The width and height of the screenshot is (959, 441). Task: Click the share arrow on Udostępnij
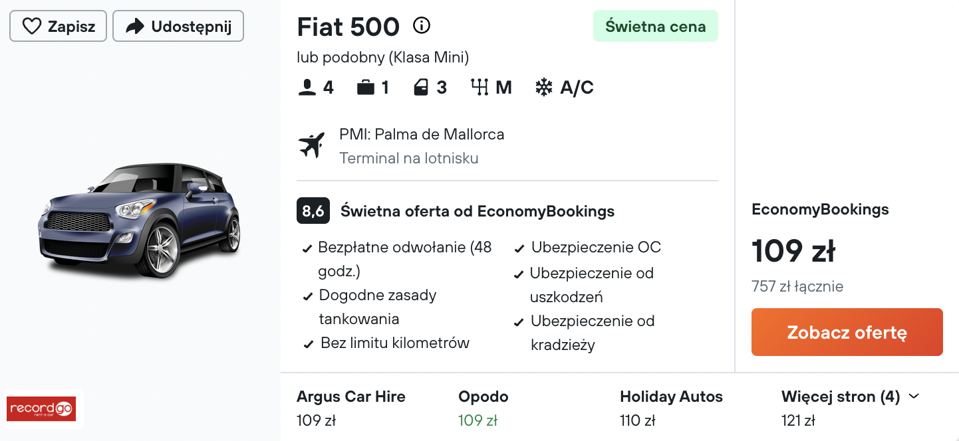click(x=135, y=27)
